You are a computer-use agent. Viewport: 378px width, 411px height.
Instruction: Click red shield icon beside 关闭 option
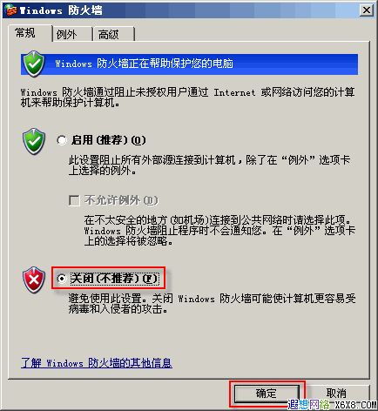tap(34, 280)
